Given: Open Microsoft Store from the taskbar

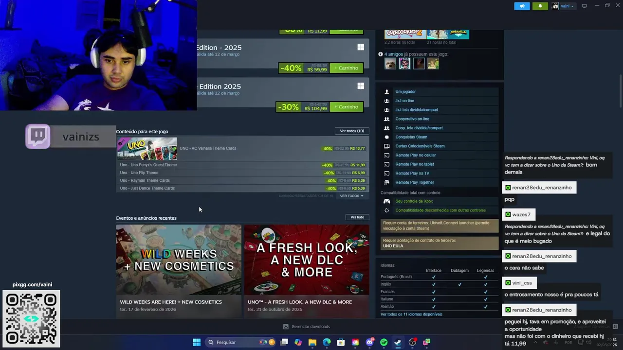Looking at the screenshot, I should (x=341, y=342).
